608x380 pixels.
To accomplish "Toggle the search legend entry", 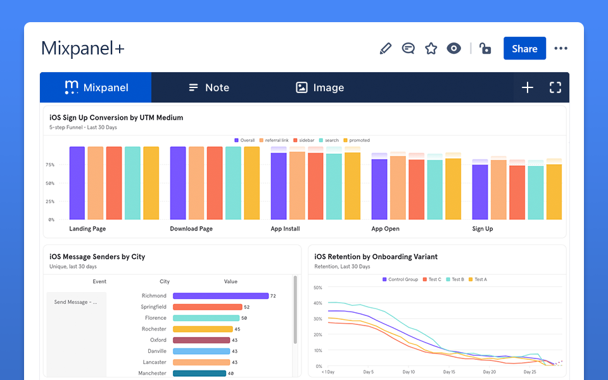I will click(x=329, y=141).
